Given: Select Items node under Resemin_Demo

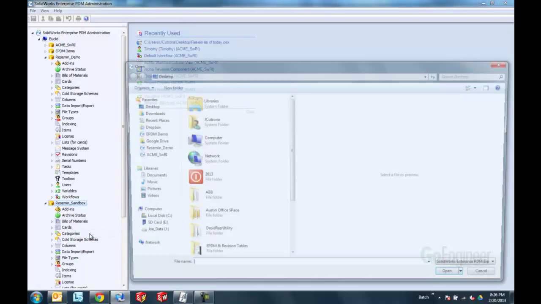Looking at the screenshot, I should click(x=66, y=130).
